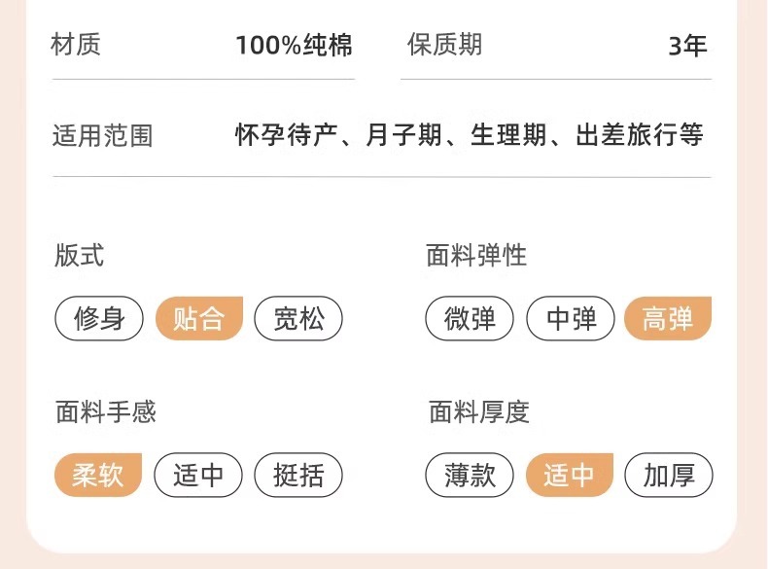Image resolution: width=768 pixels, height=569 pixels.
Task: Choose the 加厚 thickness option
Action: [x=668, y=476]
